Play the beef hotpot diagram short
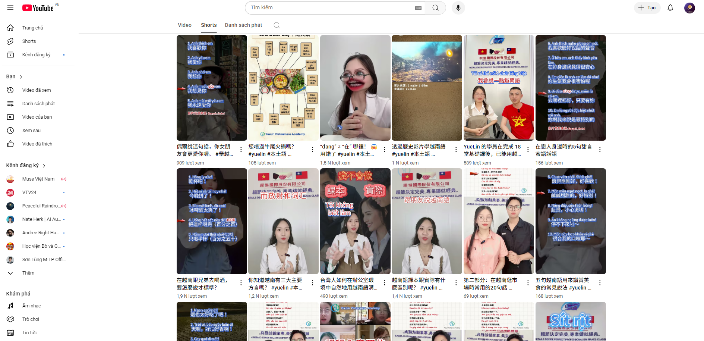 pyautogui.click(x=283, y=88)
